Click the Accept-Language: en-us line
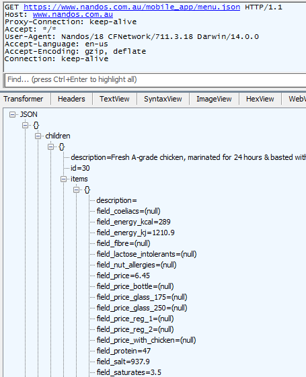 (56, 44)
